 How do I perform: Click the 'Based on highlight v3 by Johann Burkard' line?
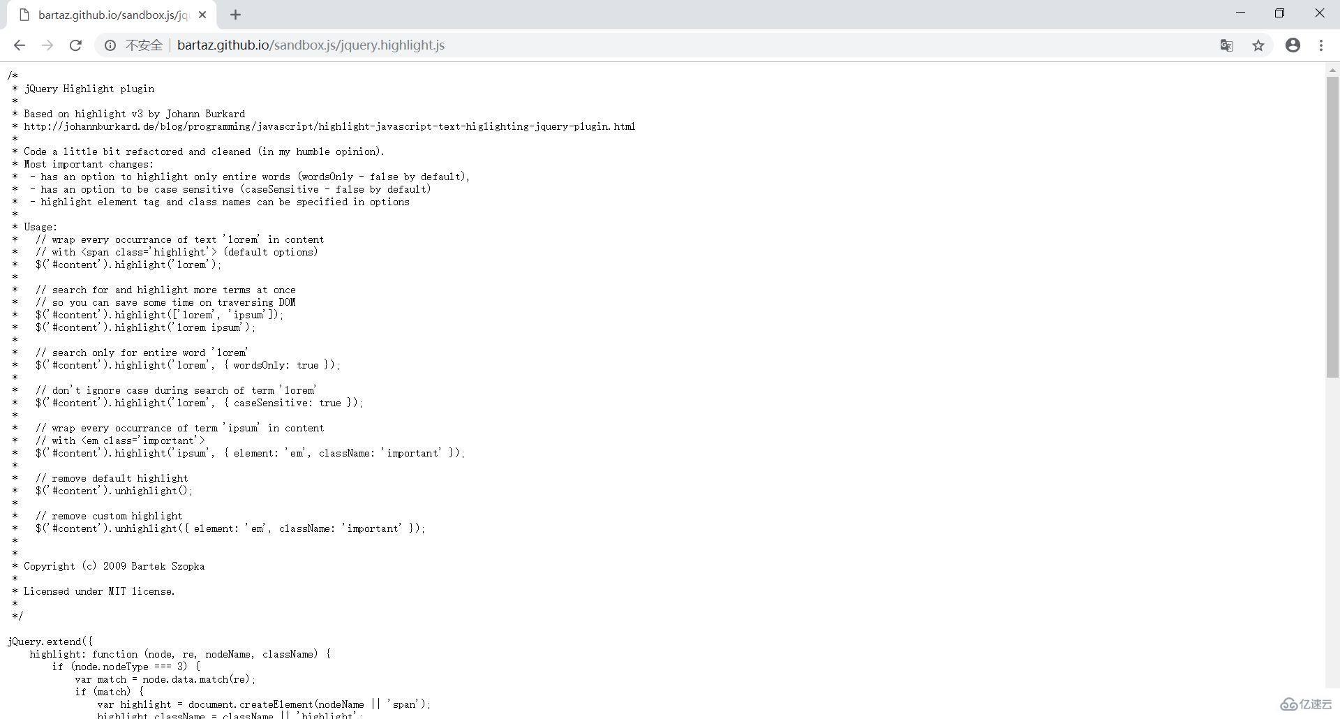135,114
